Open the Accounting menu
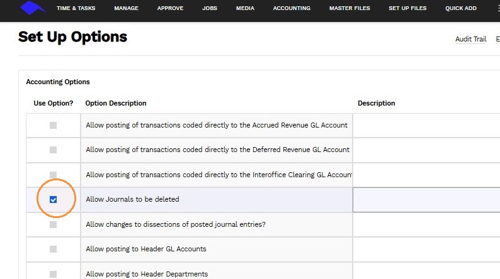The height and width of the screenshot is (279, 500). tap(292, 8)
